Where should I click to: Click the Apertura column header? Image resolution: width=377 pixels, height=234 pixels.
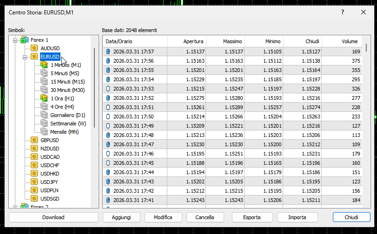coord(187,41)
